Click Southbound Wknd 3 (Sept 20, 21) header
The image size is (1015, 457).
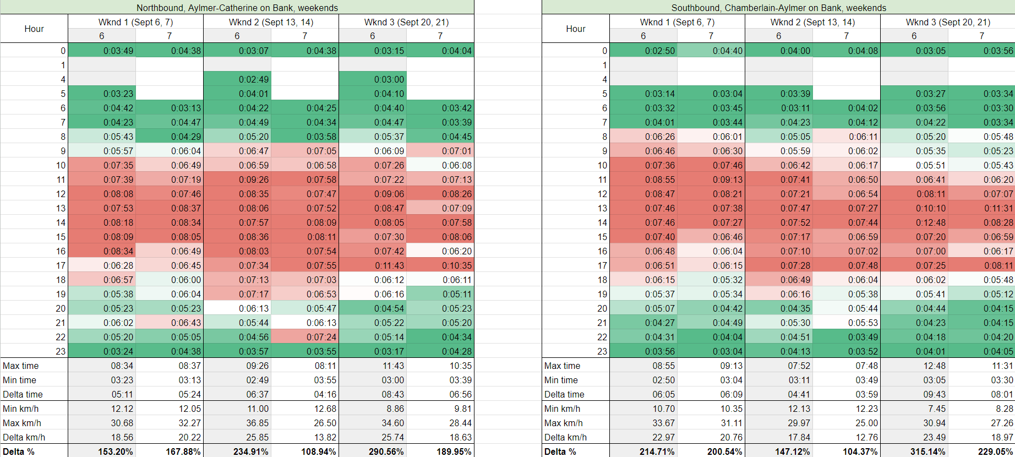[x=947, y=22]
